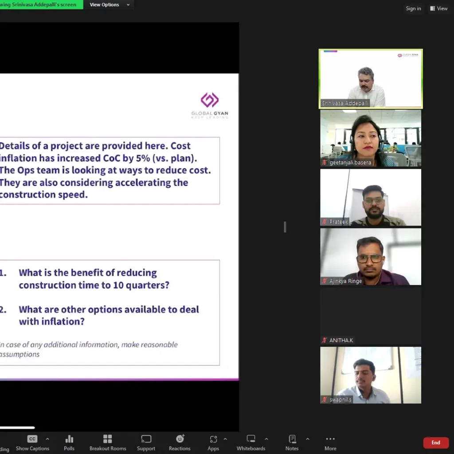Open Whiteboards
This screenshot has height=454, width=454.
251,442
